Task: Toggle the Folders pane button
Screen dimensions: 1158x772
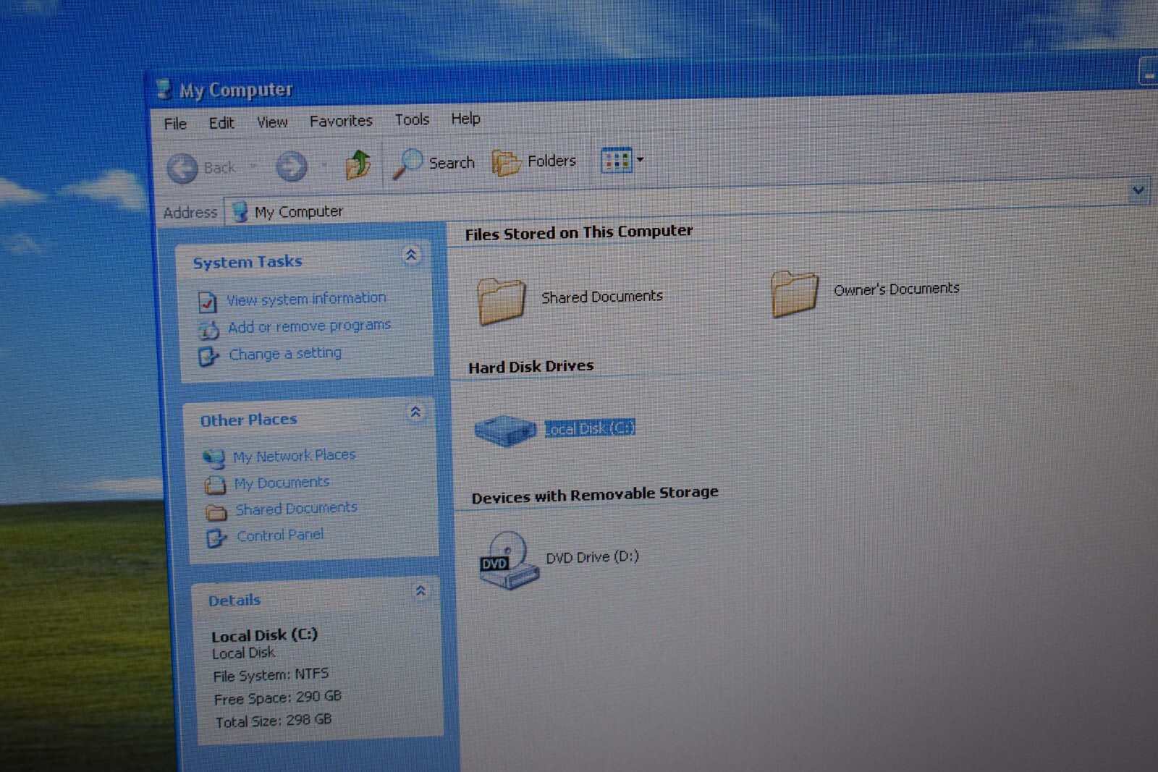Action: [534, 161]
